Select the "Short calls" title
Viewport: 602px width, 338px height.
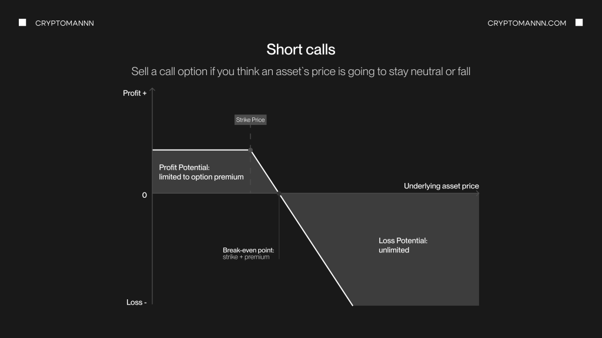[300, 49]
